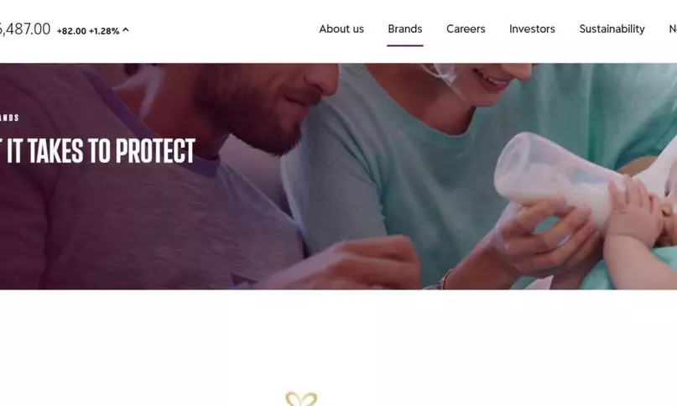Image resolution: width=677 pixels, height=406 pixels.
Task: Navigate to the Sustainability page
Action: click(x=612, y=29)
